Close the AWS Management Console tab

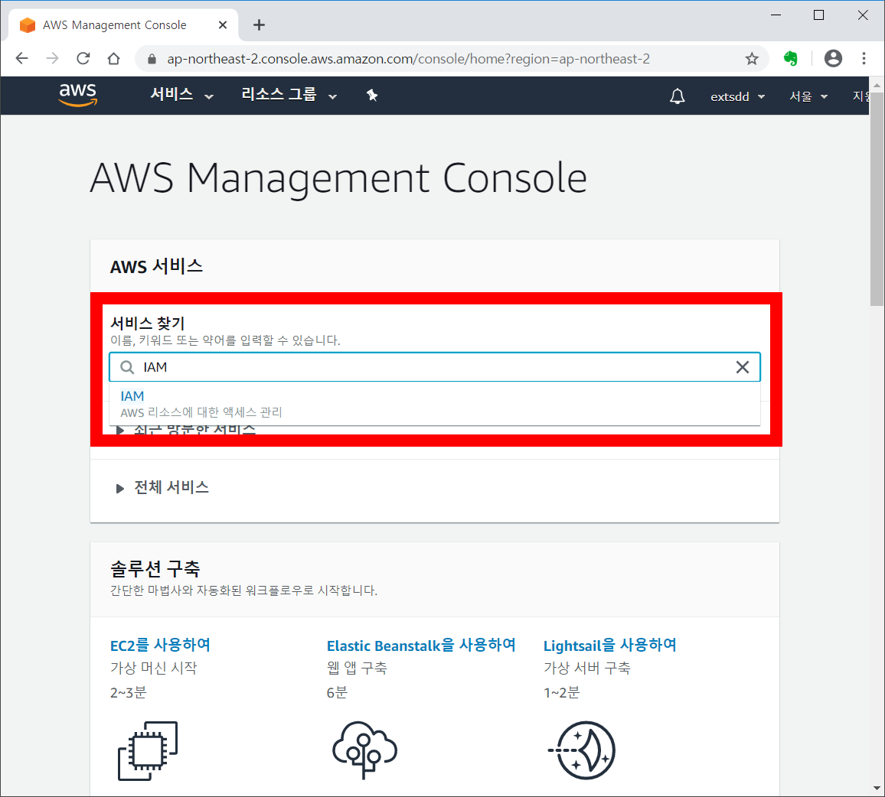coord(222,24)
